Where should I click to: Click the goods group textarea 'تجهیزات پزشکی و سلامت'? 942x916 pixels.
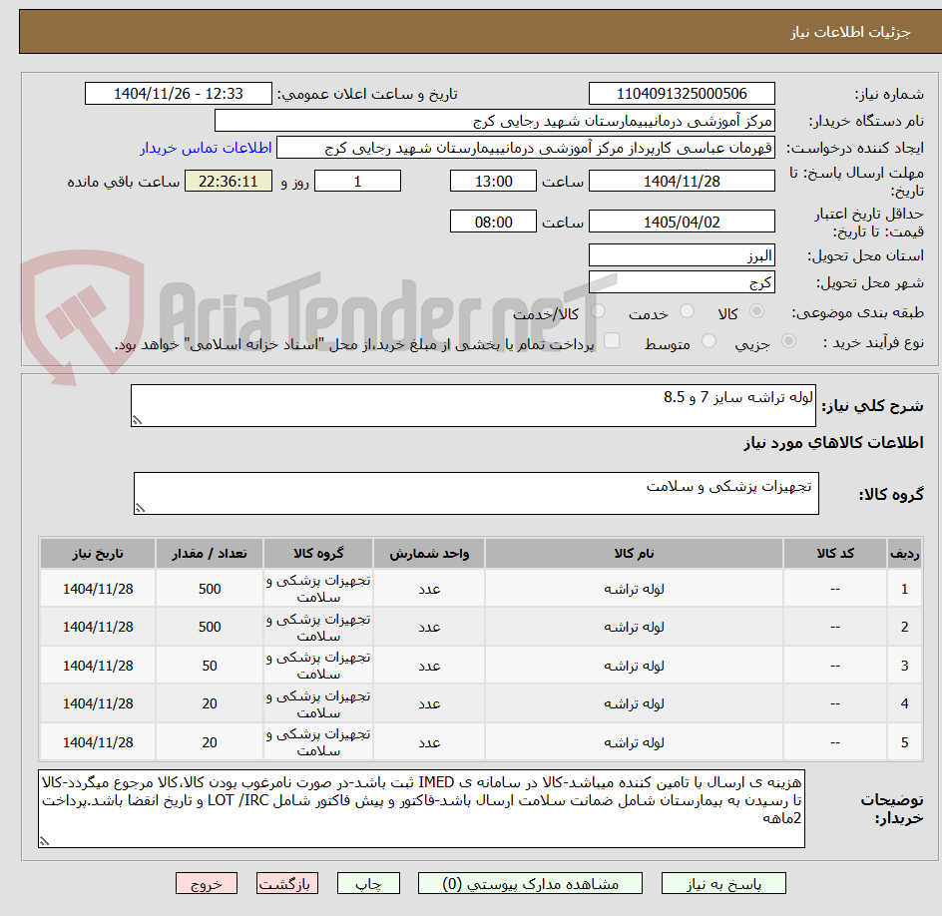click(476, 493)
